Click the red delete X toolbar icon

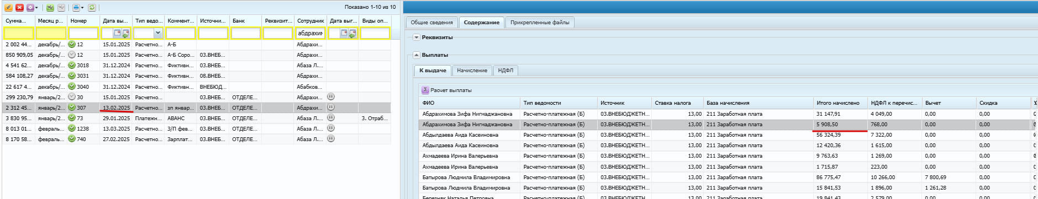tap(19, 8)
